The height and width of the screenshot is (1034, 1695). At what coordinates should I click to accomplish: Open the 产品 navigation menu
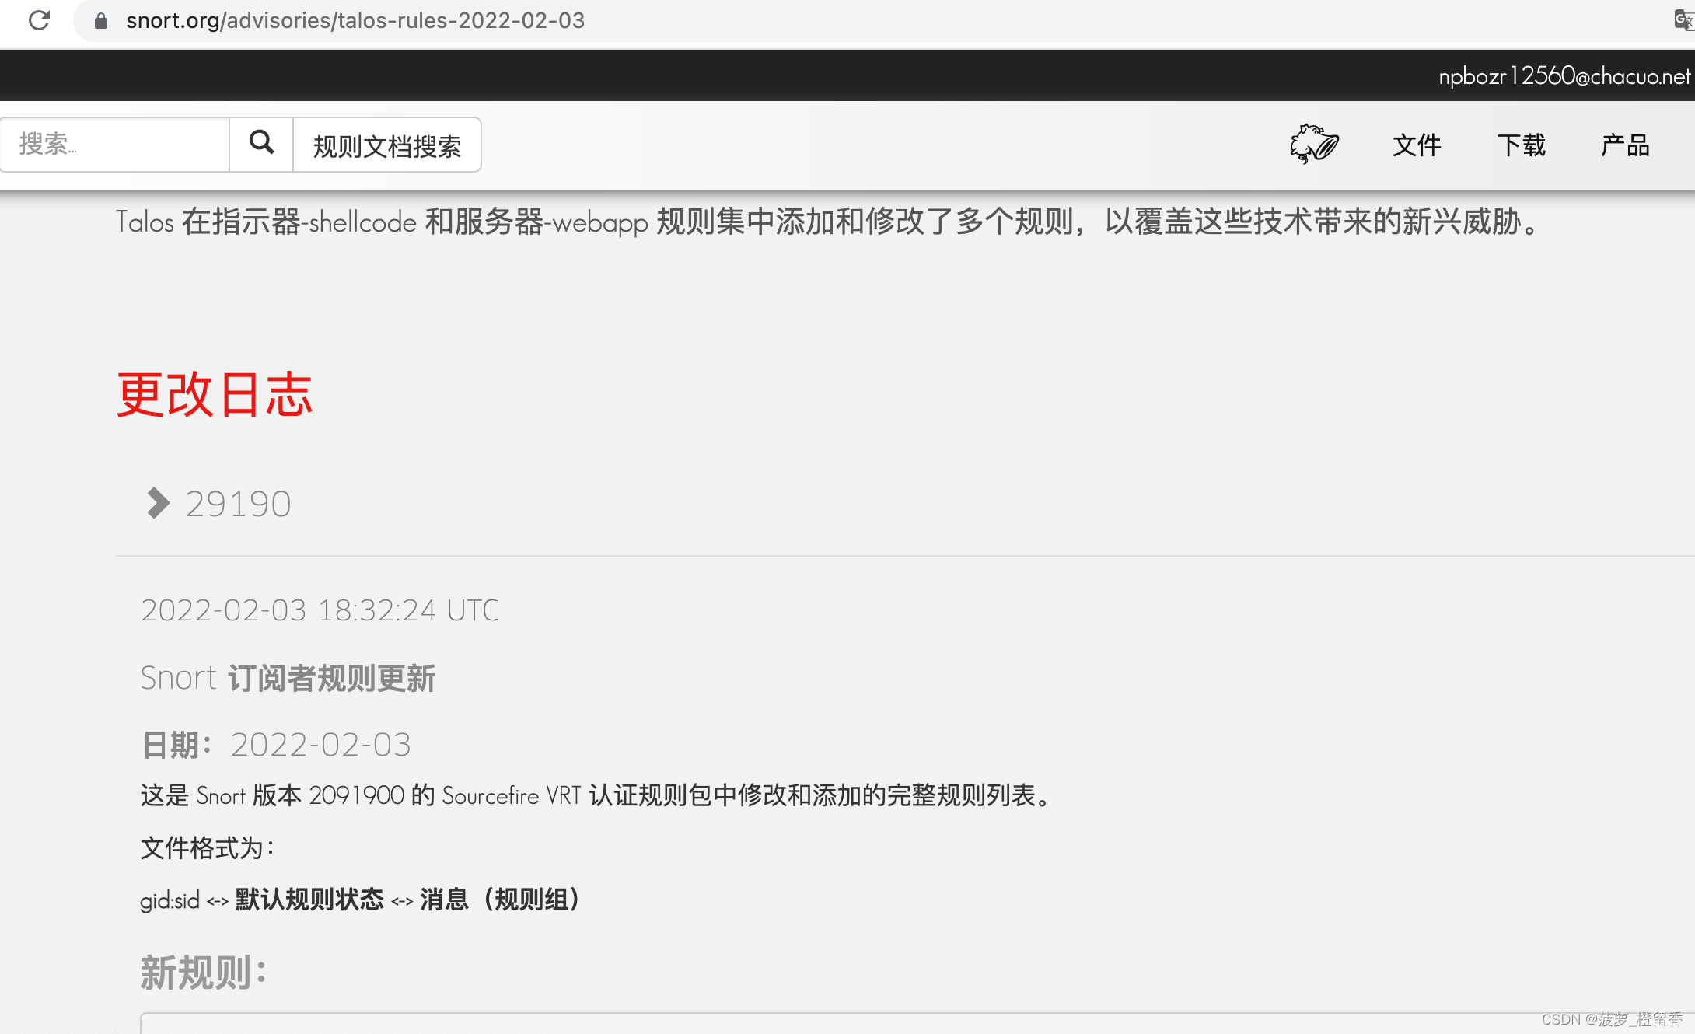1625,145
